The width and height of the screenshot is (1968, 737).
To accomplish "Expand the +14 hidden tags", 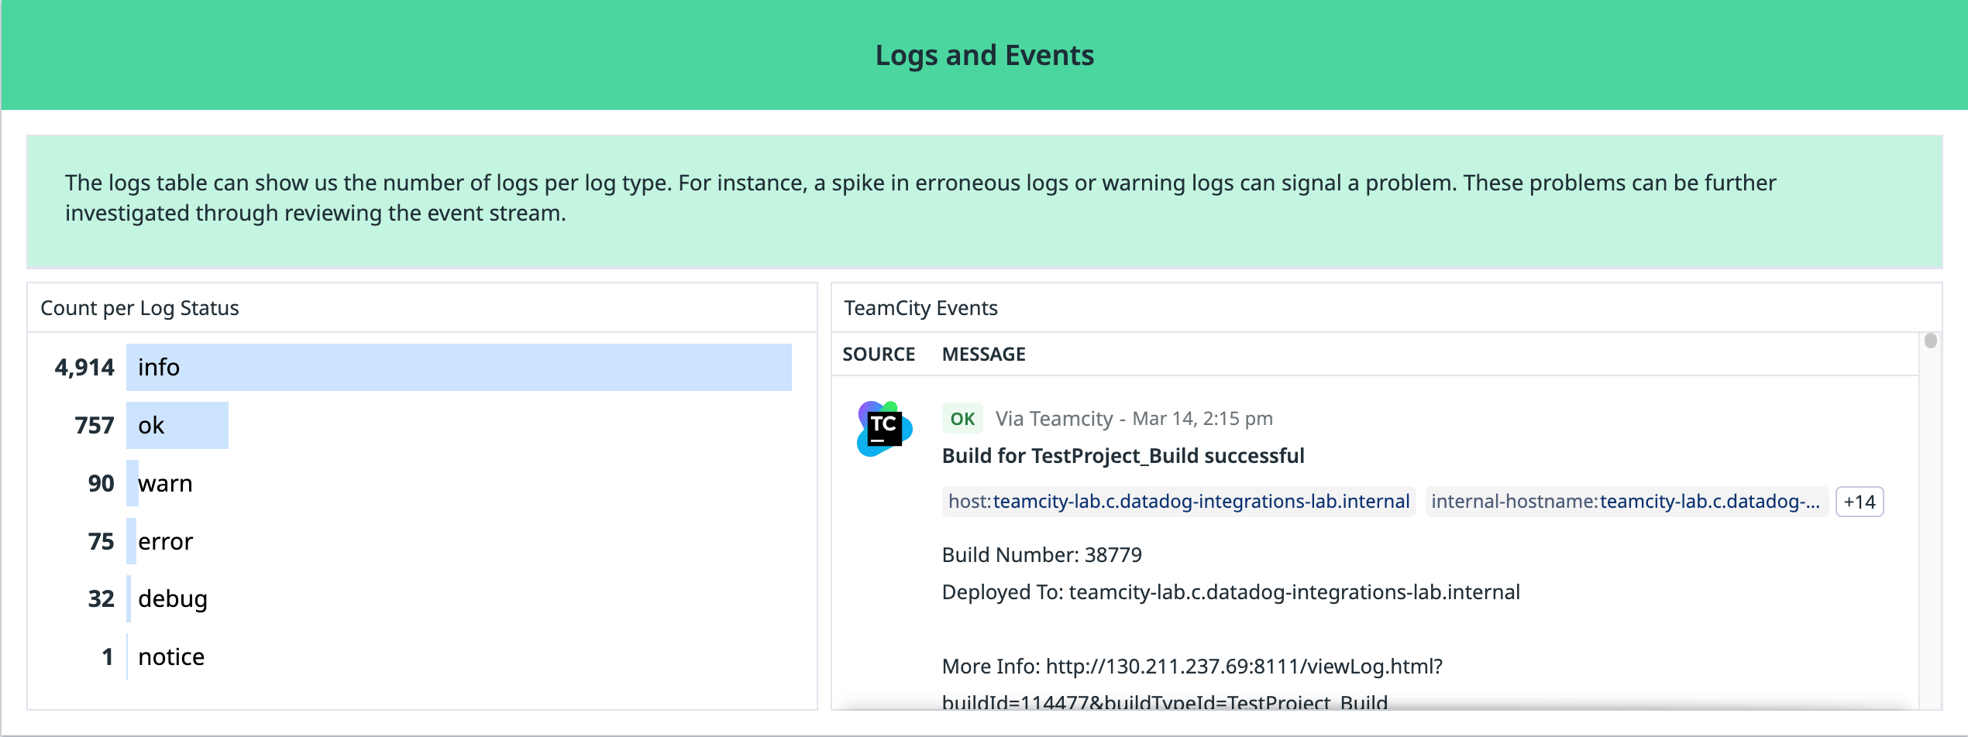I will (1858, 502).
